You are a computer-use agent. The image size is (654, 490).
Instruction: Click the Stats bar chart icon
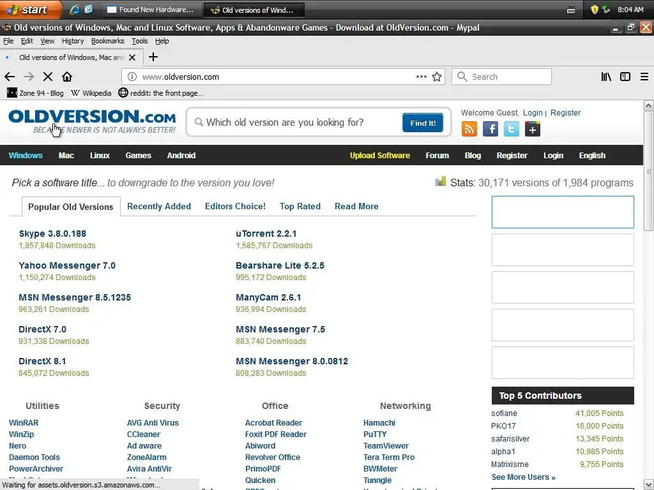441,181
